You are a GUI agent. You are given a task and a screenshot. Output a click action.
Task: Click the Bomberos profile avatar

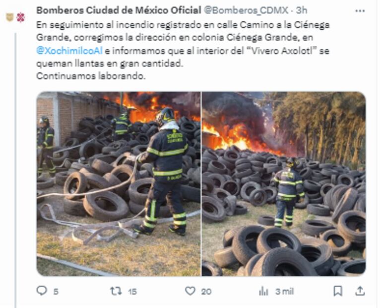pos(15,17)
